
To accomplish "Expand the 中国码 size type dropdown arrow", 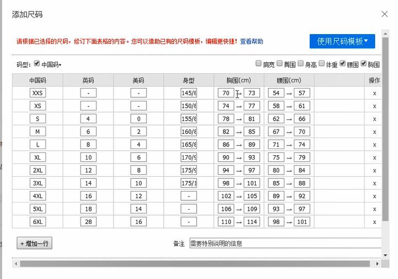I will coord(60,65).
